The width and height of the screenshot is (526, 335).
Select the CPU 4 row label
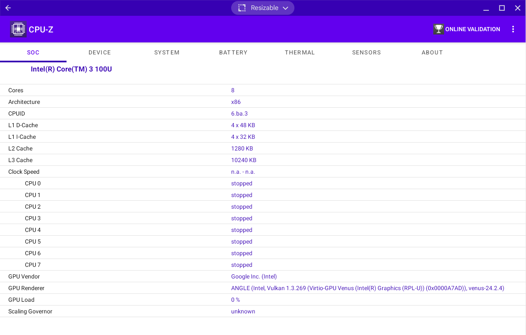(33, 230)
